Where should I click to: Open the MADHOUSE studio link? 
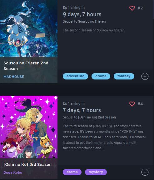[14, 77]
